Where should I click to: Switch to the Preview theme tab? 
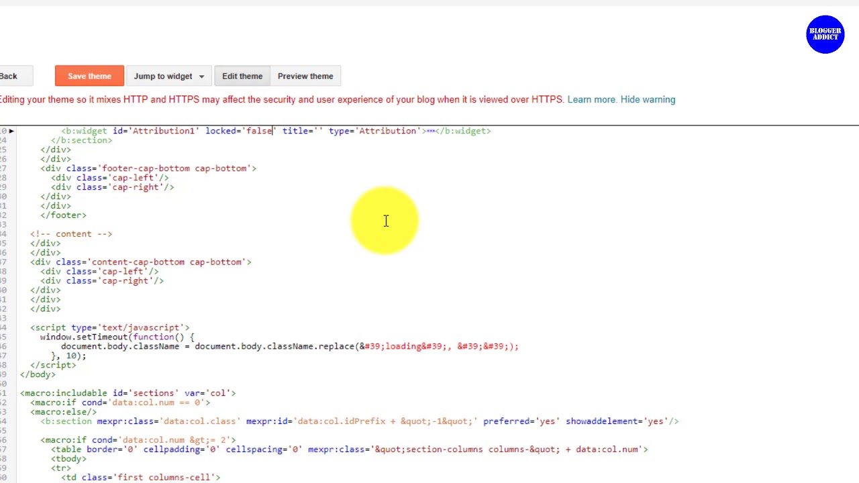305,76
